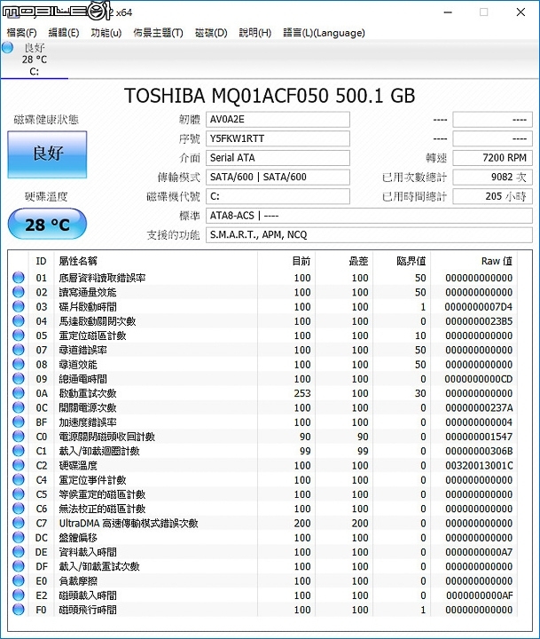Click raw value 00320013001C

coord(479,465)
